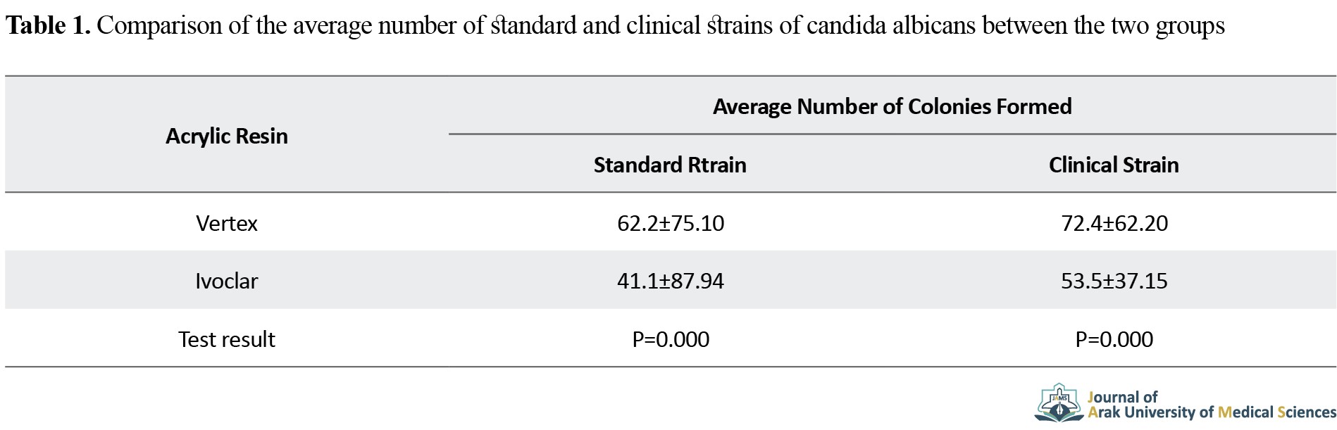1337x430 pixels.
Task: Click the Acrylic Resin column header
Action: [x=227, y=136]
